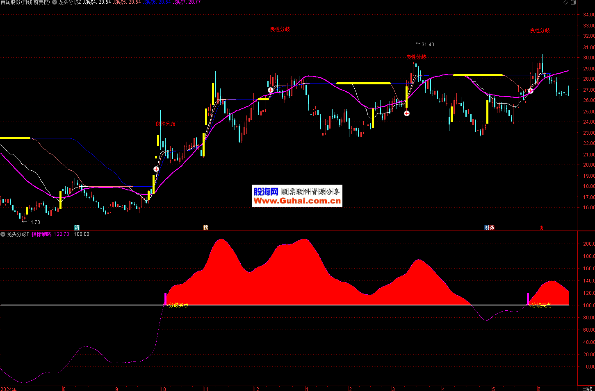Click the 2024年 year label on time axis
The width and height of the screenshot is (595, 391).
point(9,389)
